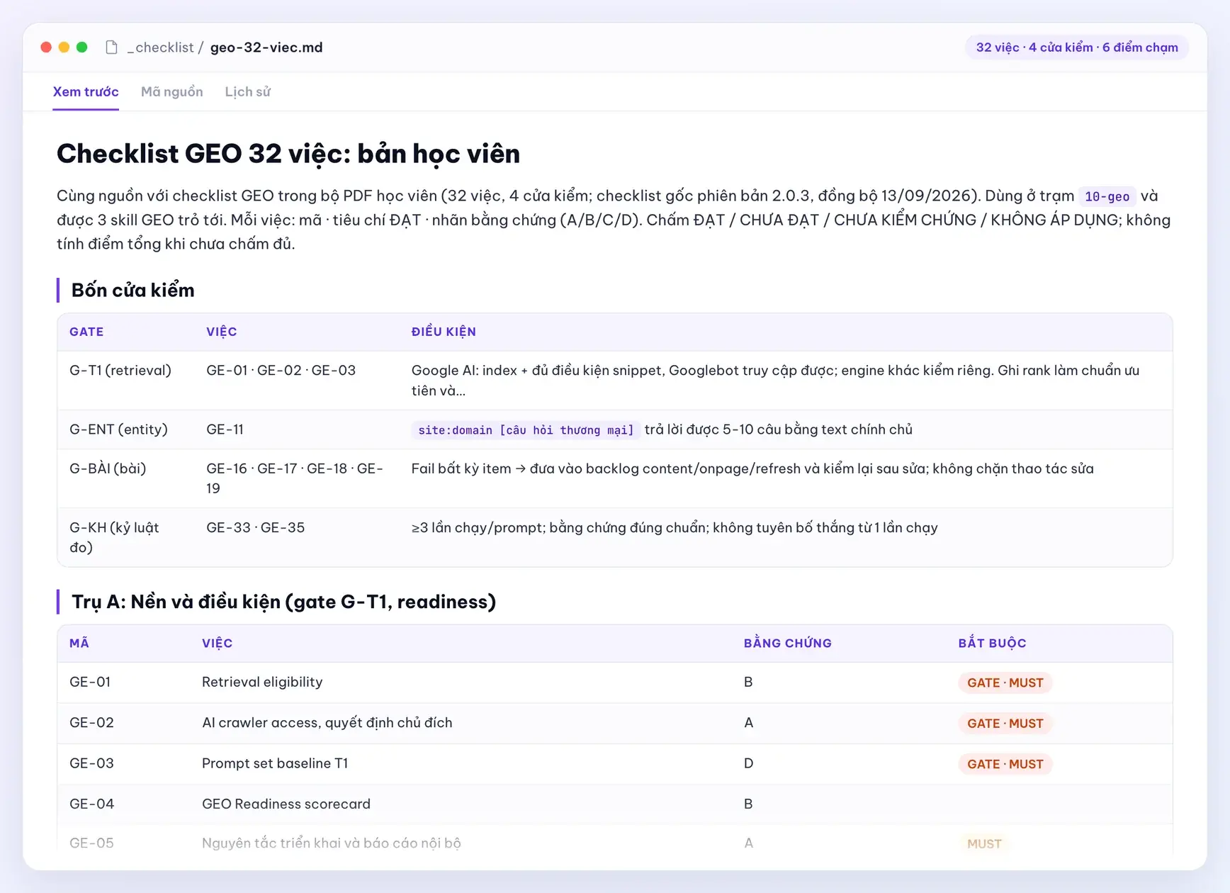This screenshot has height=893, width=1230.
Task: Click the GE-33 · GE-35 cell
Action: point(255,528)
